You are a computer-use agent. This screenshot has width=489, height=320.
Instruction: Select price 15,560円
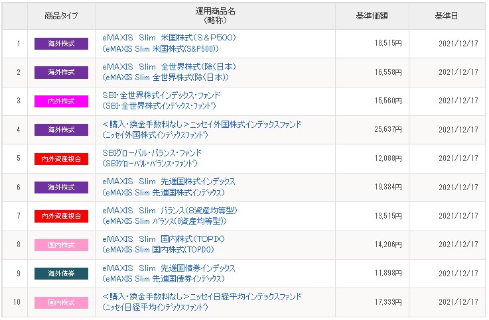coord(388,101)
